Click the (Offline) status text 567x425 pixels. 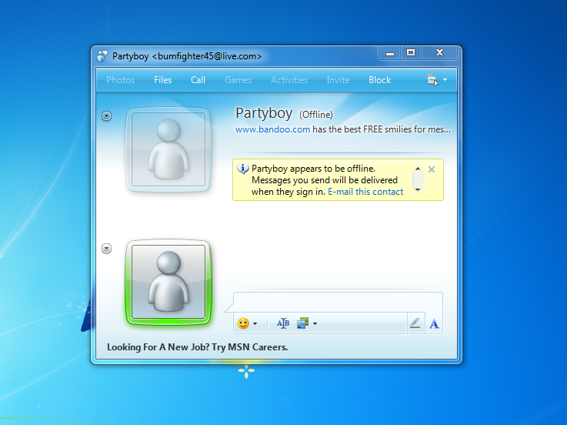315,115
